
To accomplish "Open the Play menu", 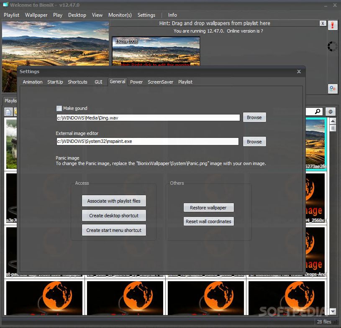I will [x=58, y=15].
